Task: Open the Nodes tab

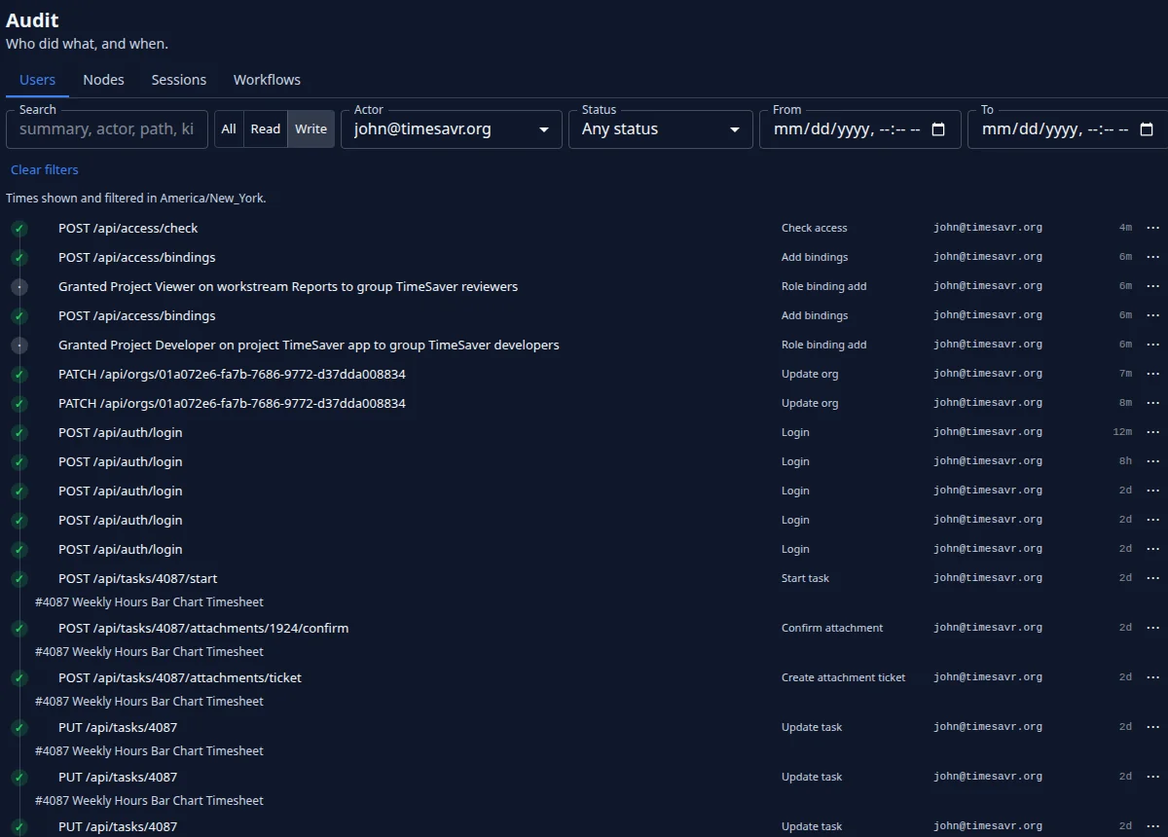Action: click(x=103, y=80)
